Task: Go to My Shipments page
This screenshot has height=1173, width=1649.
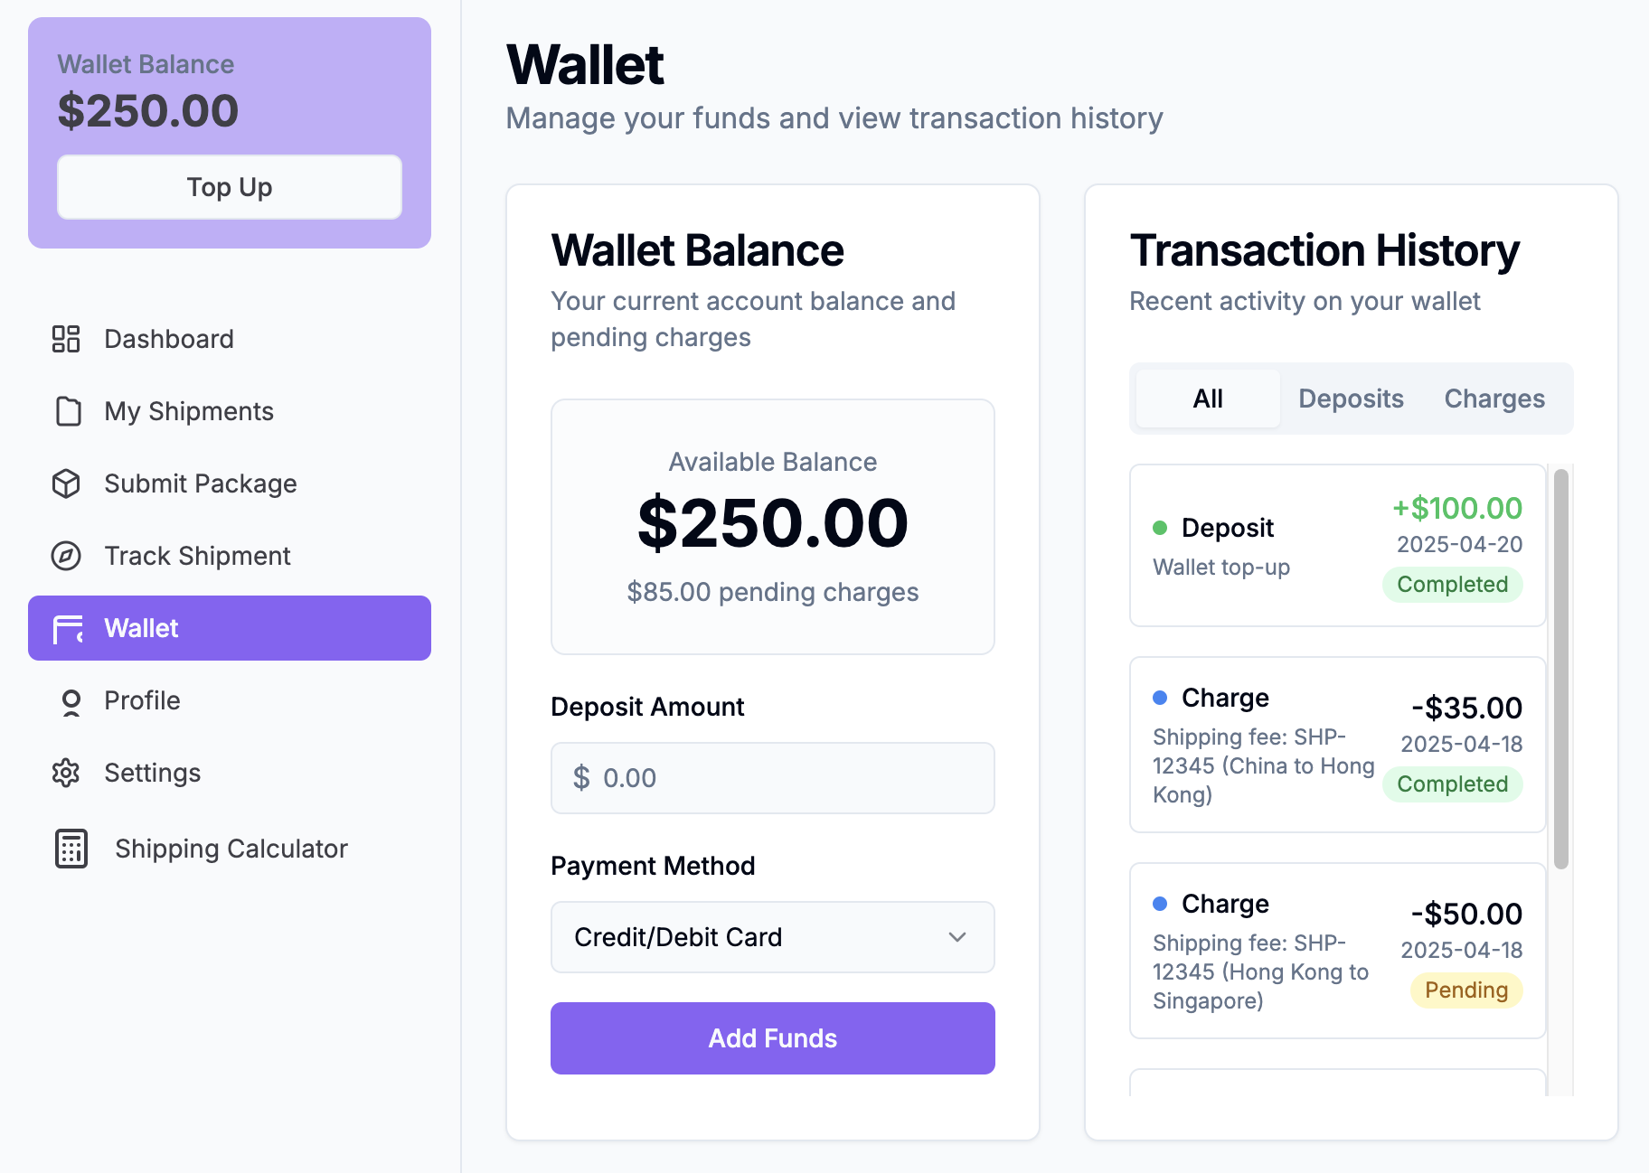Action: coord(189,411)
